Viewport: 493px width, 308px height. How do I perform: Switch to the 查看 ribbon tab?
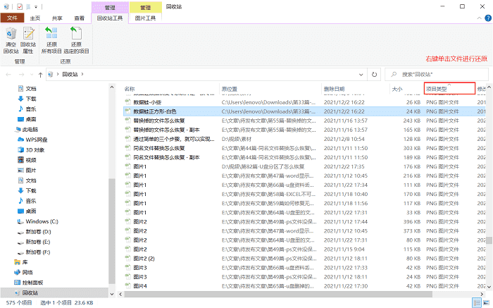(79, 18)
